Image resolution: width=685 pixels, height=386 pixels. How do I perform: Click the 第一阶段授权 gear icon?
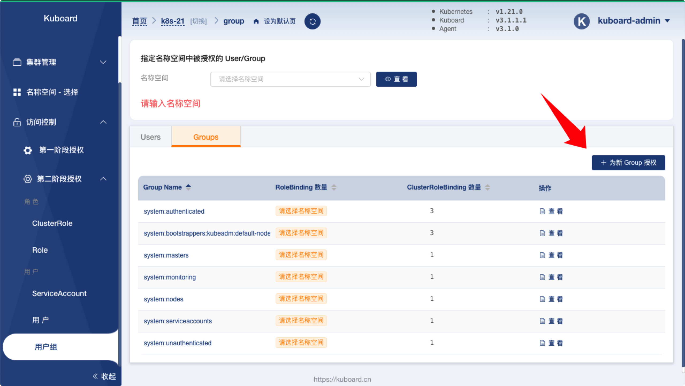tap(28, 150)
